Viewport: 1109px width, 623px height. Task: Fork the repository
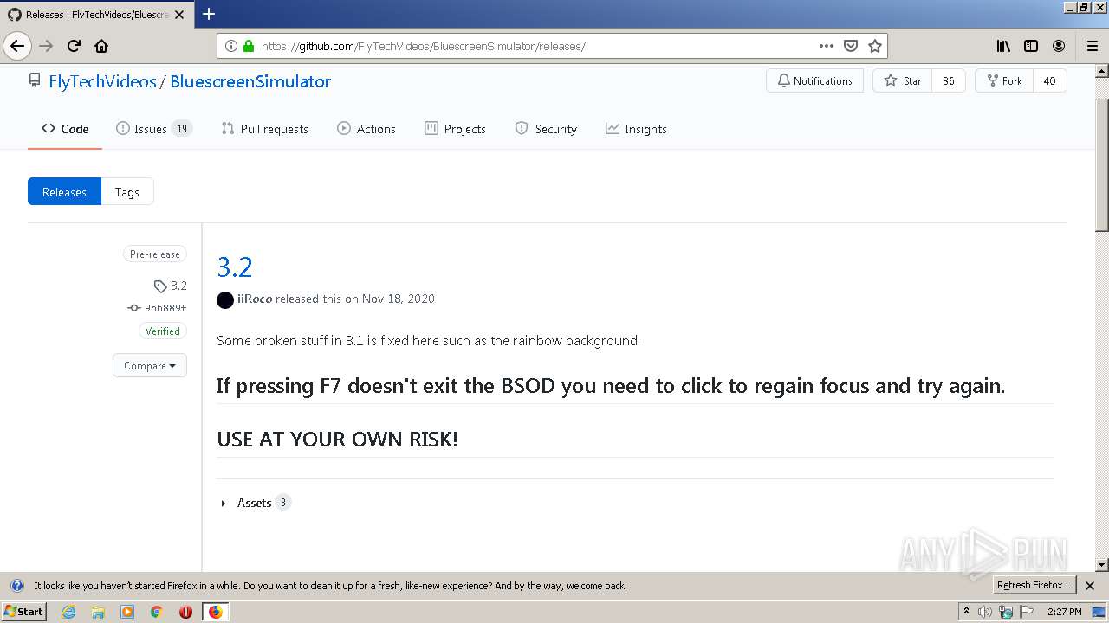1004,80
